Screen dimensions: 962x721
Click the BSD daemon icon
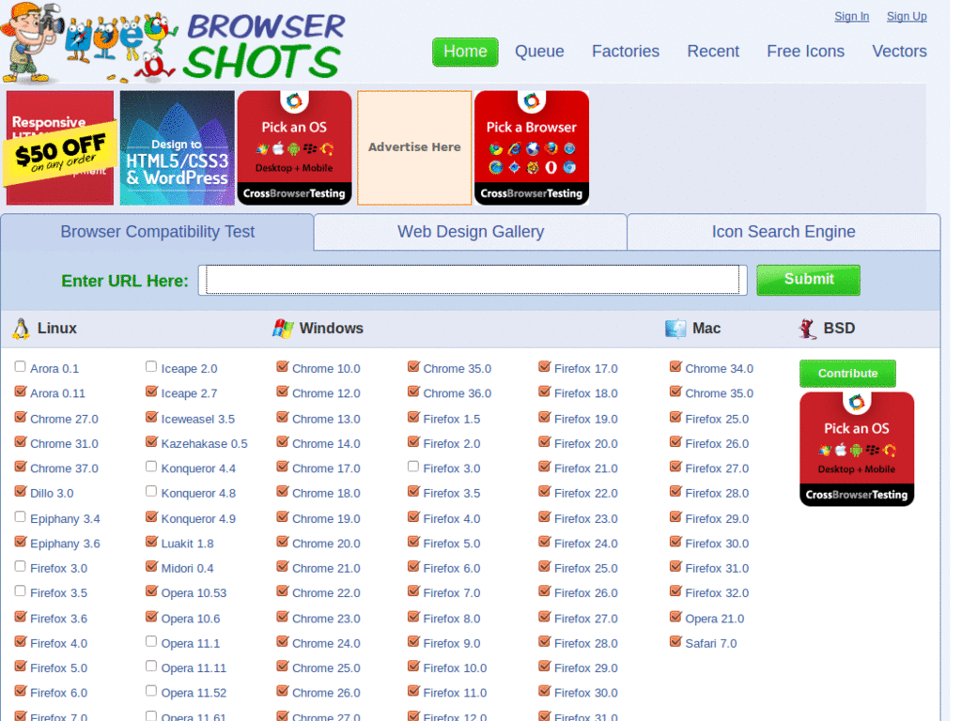807,329
